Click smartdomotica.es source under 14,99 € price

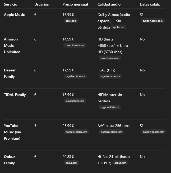(x=75, y=45)
